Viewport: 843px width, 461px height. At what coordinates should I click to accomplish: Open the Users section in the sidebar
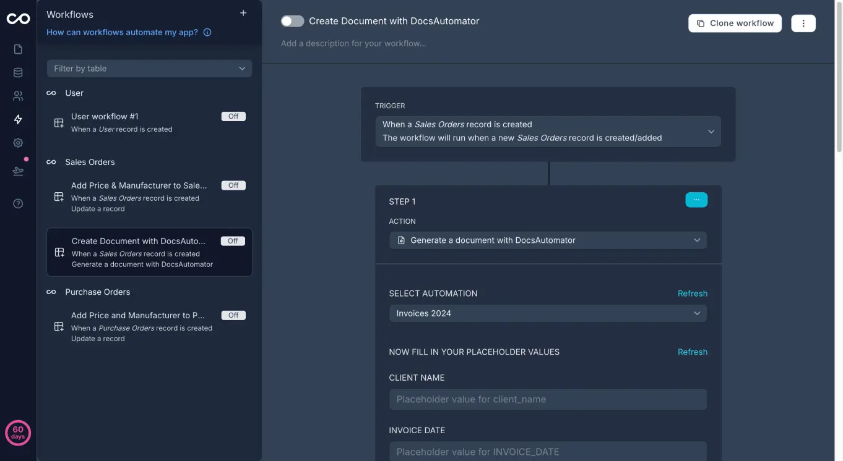point(17,96)
